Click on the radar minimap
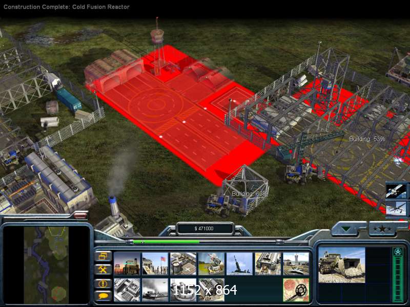The width and height of the screenshot is (410, 307). 46,264
